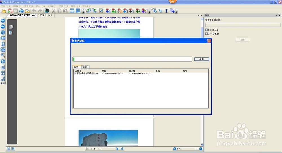Close the document pane with its X
This screenshot has width=282, height=153.
tap(202, 15)
